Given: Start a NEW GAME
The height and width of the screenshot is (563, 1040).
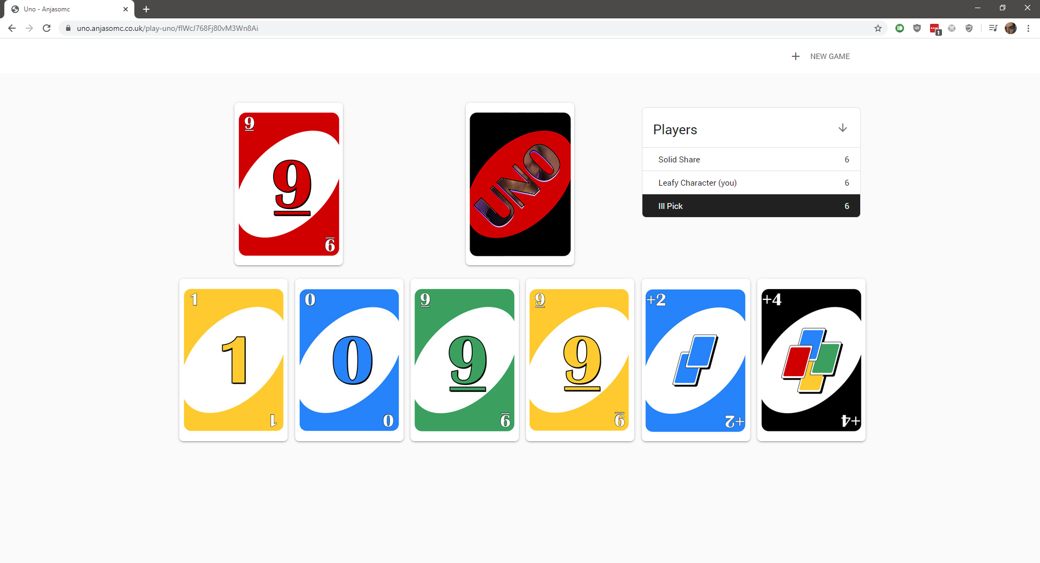Looking at the screenshot, I should coord(821,56).
